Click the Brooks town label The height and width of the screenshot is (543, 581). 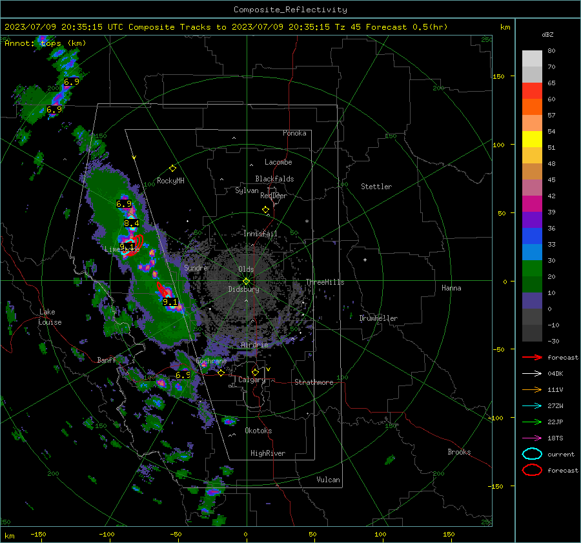pyautogui.click(x=459, y=452)
